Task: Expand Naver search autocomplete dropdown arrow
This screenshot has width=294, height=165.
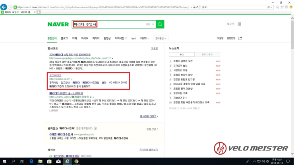Action: pyautogui.click(x=153, y=24)
